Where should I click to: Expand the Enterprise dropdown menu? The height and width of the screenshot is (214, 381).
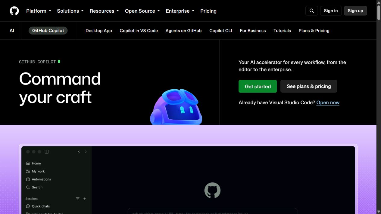point(180,11)
